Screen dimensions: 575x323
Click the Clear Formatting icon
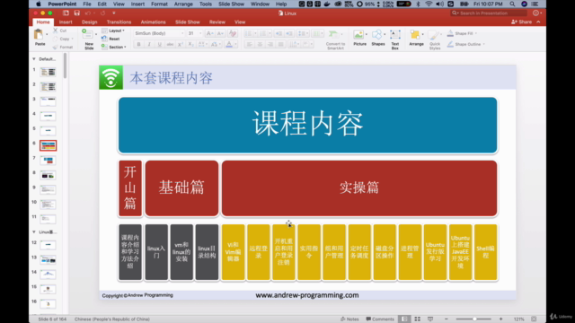[233, 33]
